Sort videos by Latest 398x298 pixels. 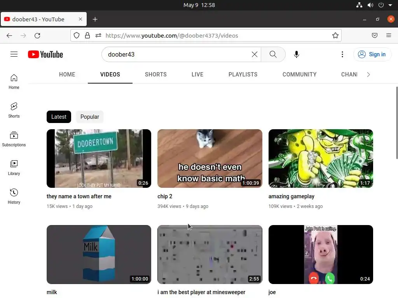tap(59, 117)
